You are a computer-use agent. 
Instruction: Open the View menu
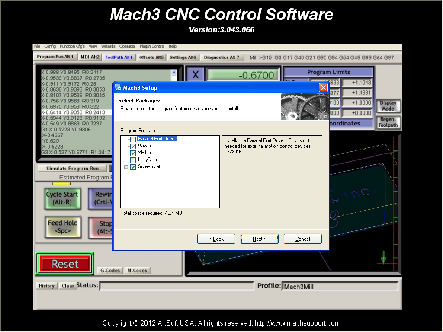point(93,46)
